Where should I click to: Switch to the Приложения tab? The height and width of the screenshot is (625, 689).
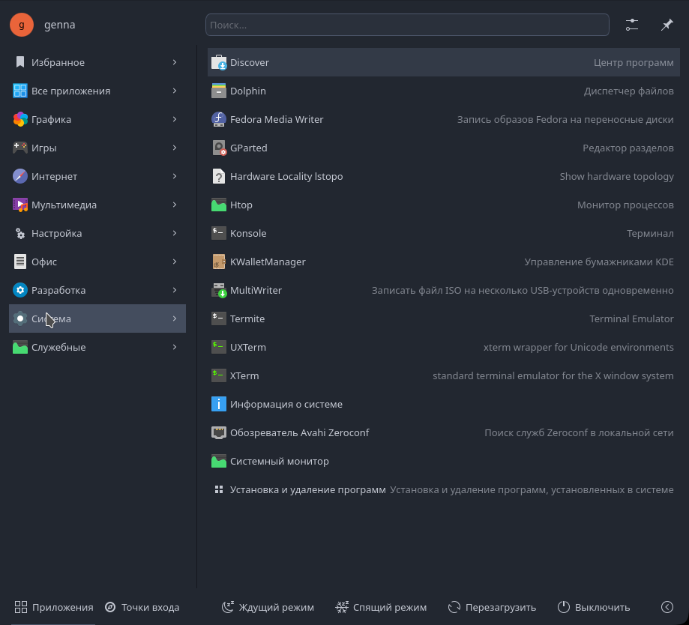pos(53,608)
